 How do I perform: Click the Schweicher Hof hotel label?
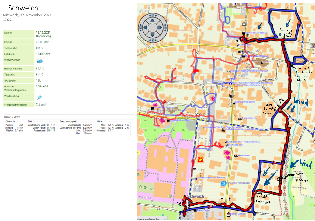click(x=250, y=118)
